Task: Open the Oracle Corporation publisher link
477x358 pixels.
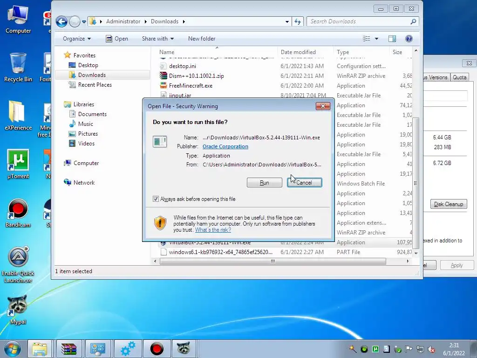Action: [x=225, y=146]
